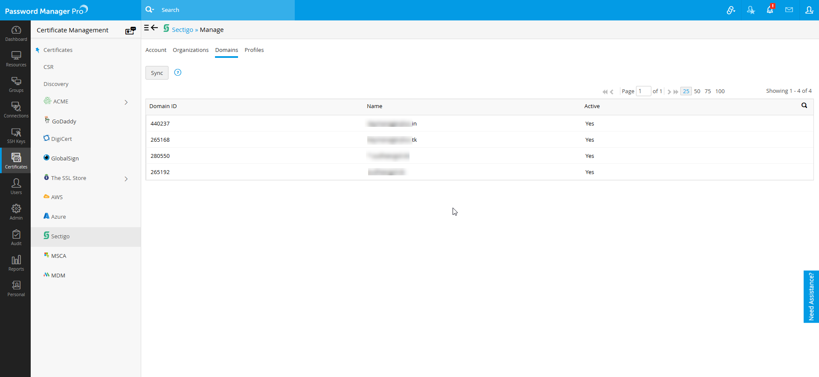This screenshot has width=819, height=377.
Task: Open the table search magnifier icon
Action: (x=804, y=106)
